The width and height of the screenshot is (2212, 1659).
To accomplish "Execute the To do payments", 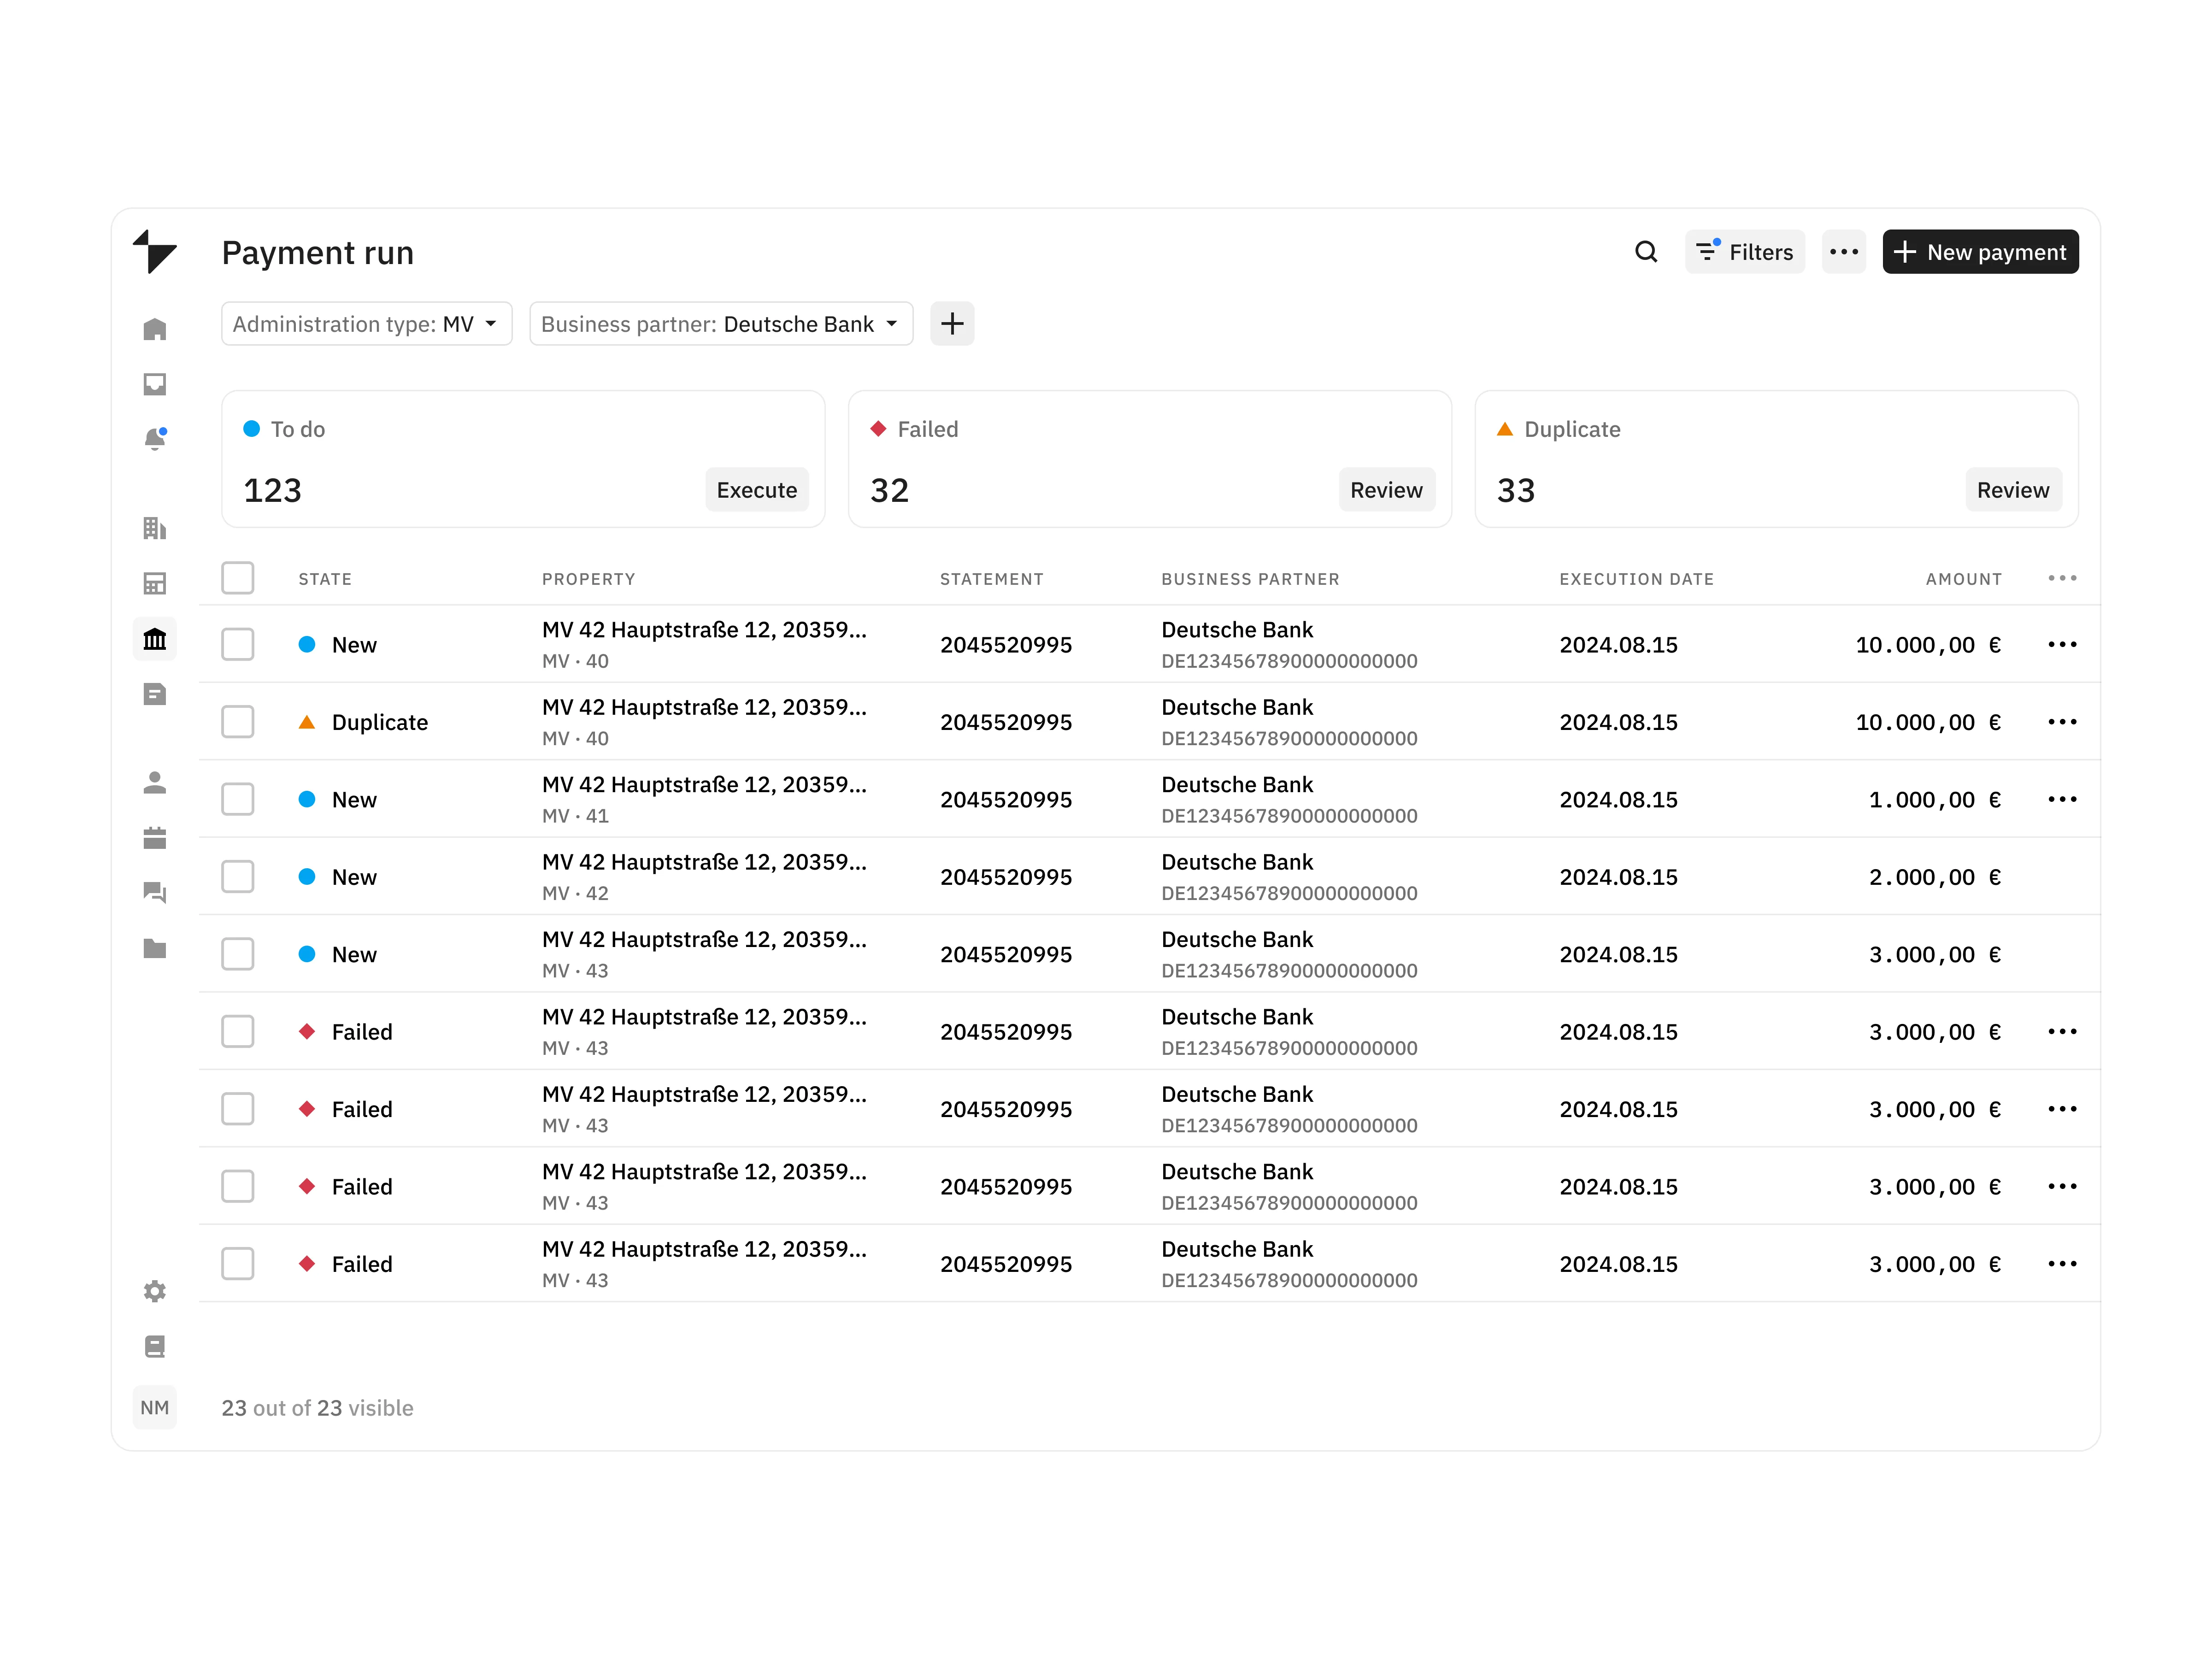I will pos(757,490).
